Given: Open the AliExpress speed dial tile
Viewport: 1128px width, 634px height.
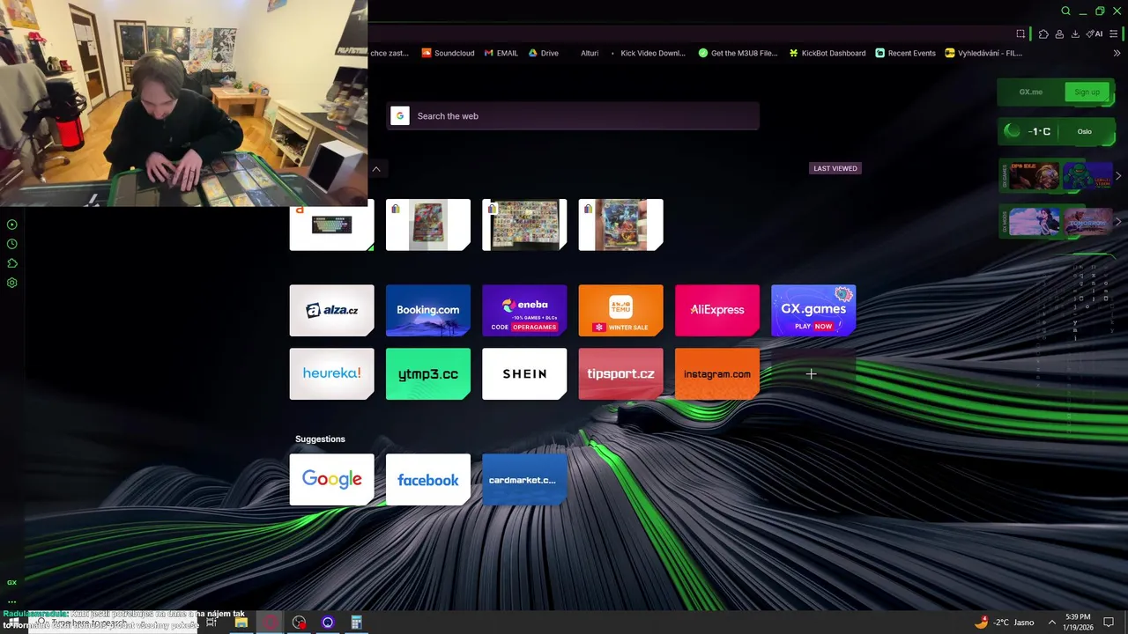Looking at the screenshot, I should [716, 310].
